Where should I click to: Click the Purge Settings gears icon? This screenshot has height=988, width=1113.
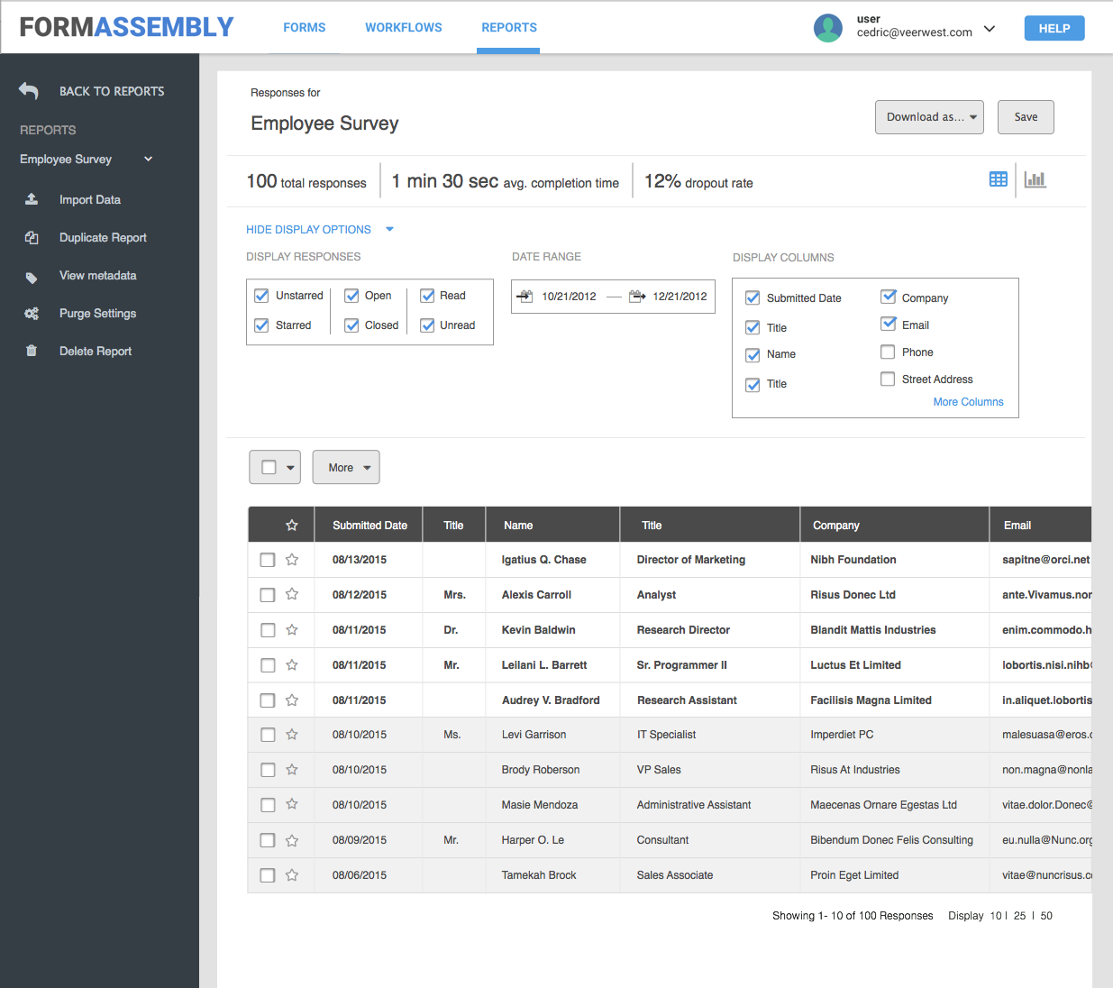[x=32, y=314]
